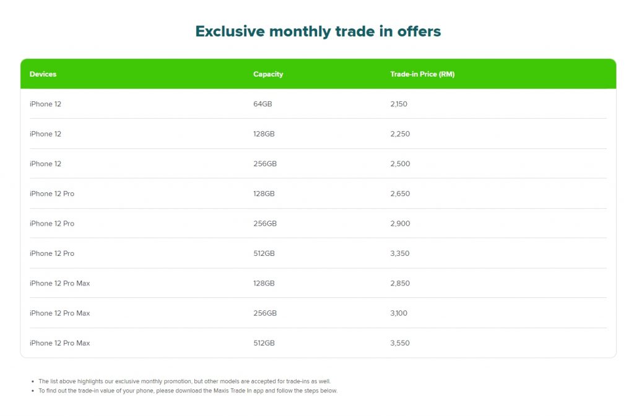
Task: Select the 3,550 price cell
Action: pyautogui.click(x=400, y=343)
